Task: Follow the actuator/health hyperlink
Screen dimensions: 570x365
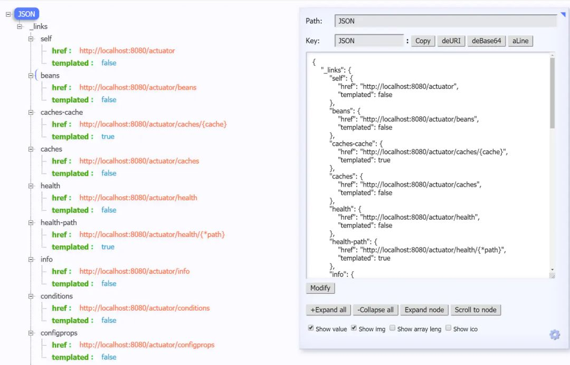Action: 138,198
